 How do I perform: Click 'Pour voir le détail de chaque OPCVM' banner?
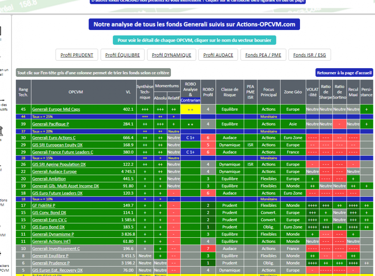pos(195,40)
